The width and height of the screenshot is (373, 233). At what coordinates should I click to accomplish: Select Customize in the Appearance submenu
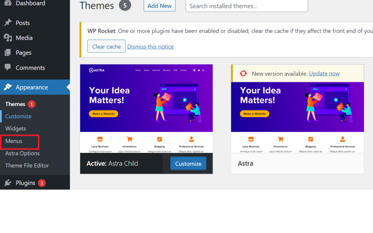coord(18,116)
